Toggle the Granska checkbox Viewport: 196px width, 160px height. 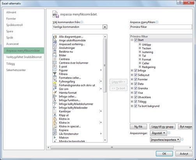pyautogui.click(x=136, y=88)
